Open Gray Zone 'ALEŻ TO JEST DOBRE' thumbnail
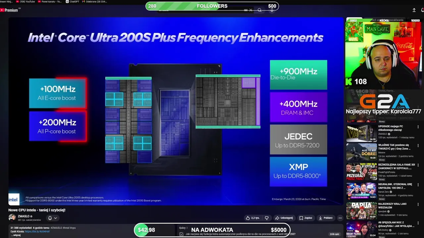Viewport: 424px width, 238px height. pyautogui.click(x=361, y=152)
